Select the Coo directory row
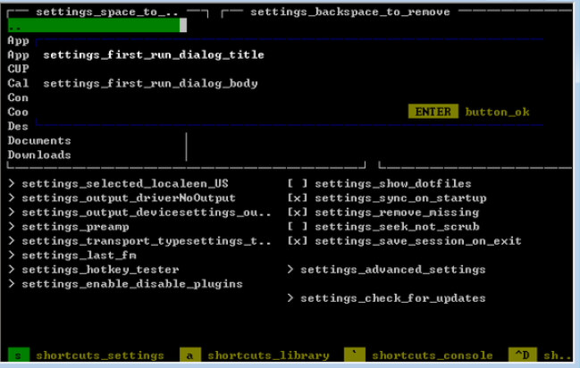This screenshot has width=580, height=368. tap(18, 112)
